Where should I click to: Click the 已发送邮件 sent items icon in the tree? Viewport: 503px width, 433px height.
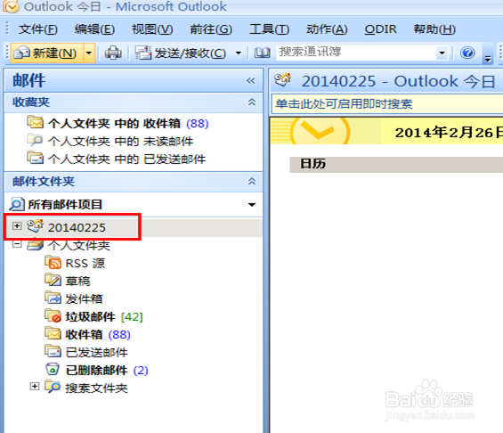[x=53, y=351]
